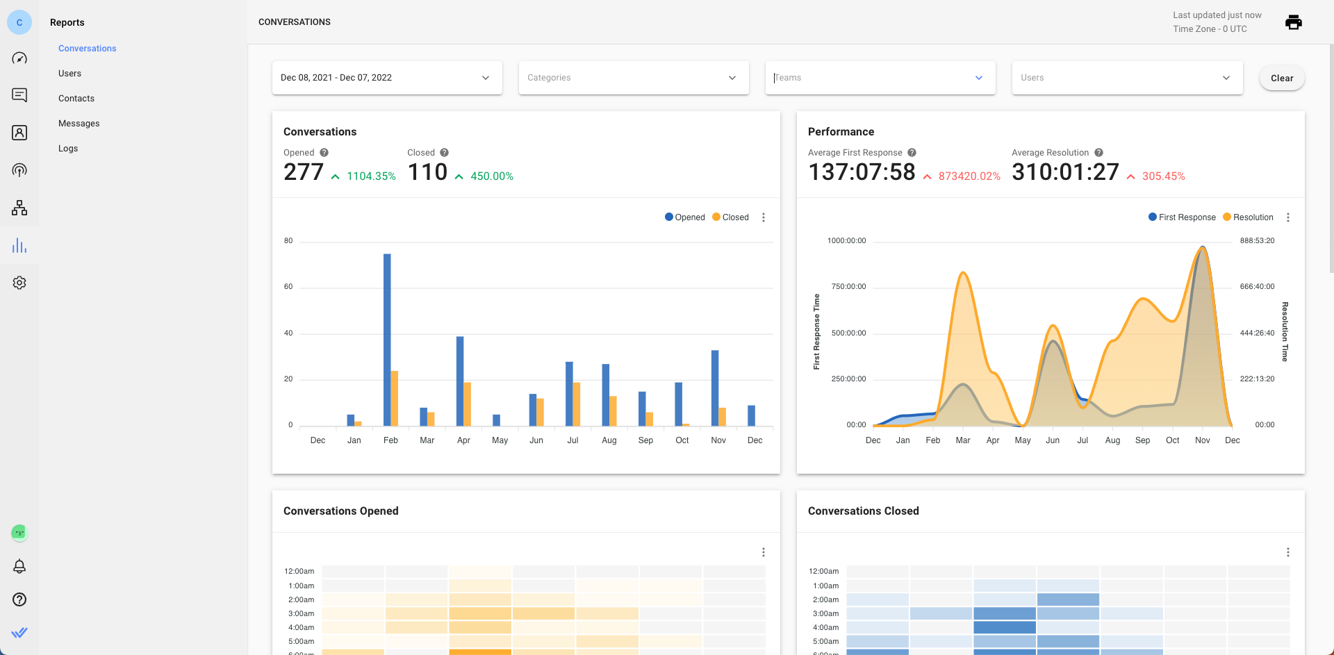The height and width of the screenshot is (655, 1334).
Task: Click the Time Zone - 0 UTC text
Action: pos(1210,29)
